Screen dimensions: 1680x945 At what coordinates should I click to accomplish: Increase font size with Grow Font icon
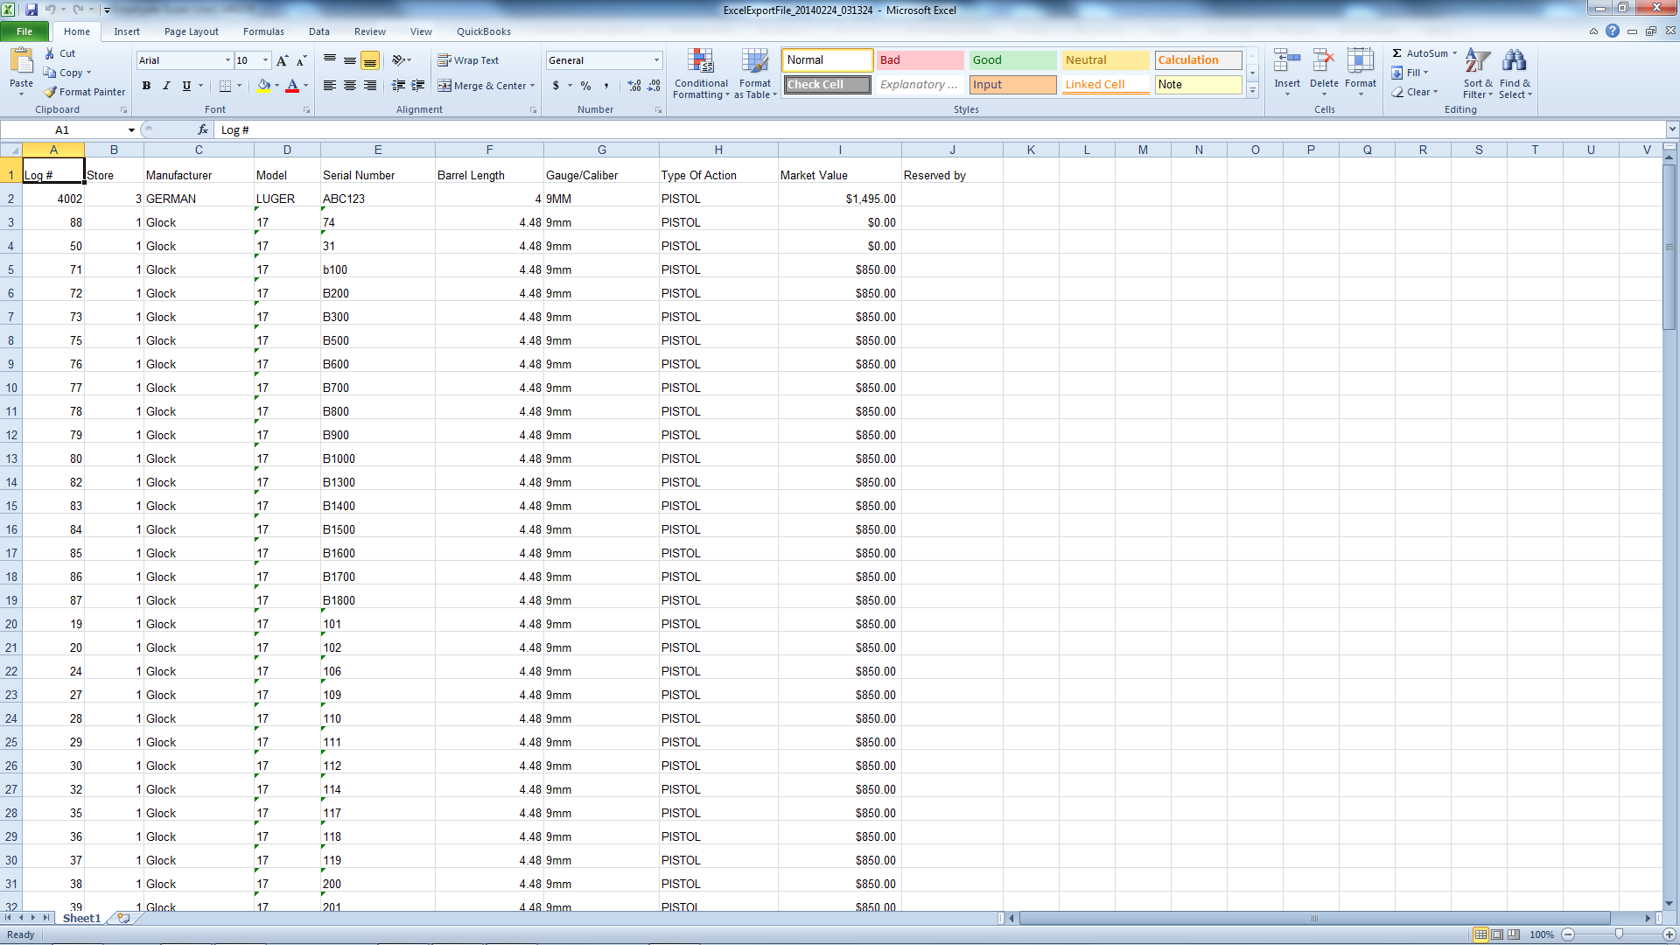point(282,60)
